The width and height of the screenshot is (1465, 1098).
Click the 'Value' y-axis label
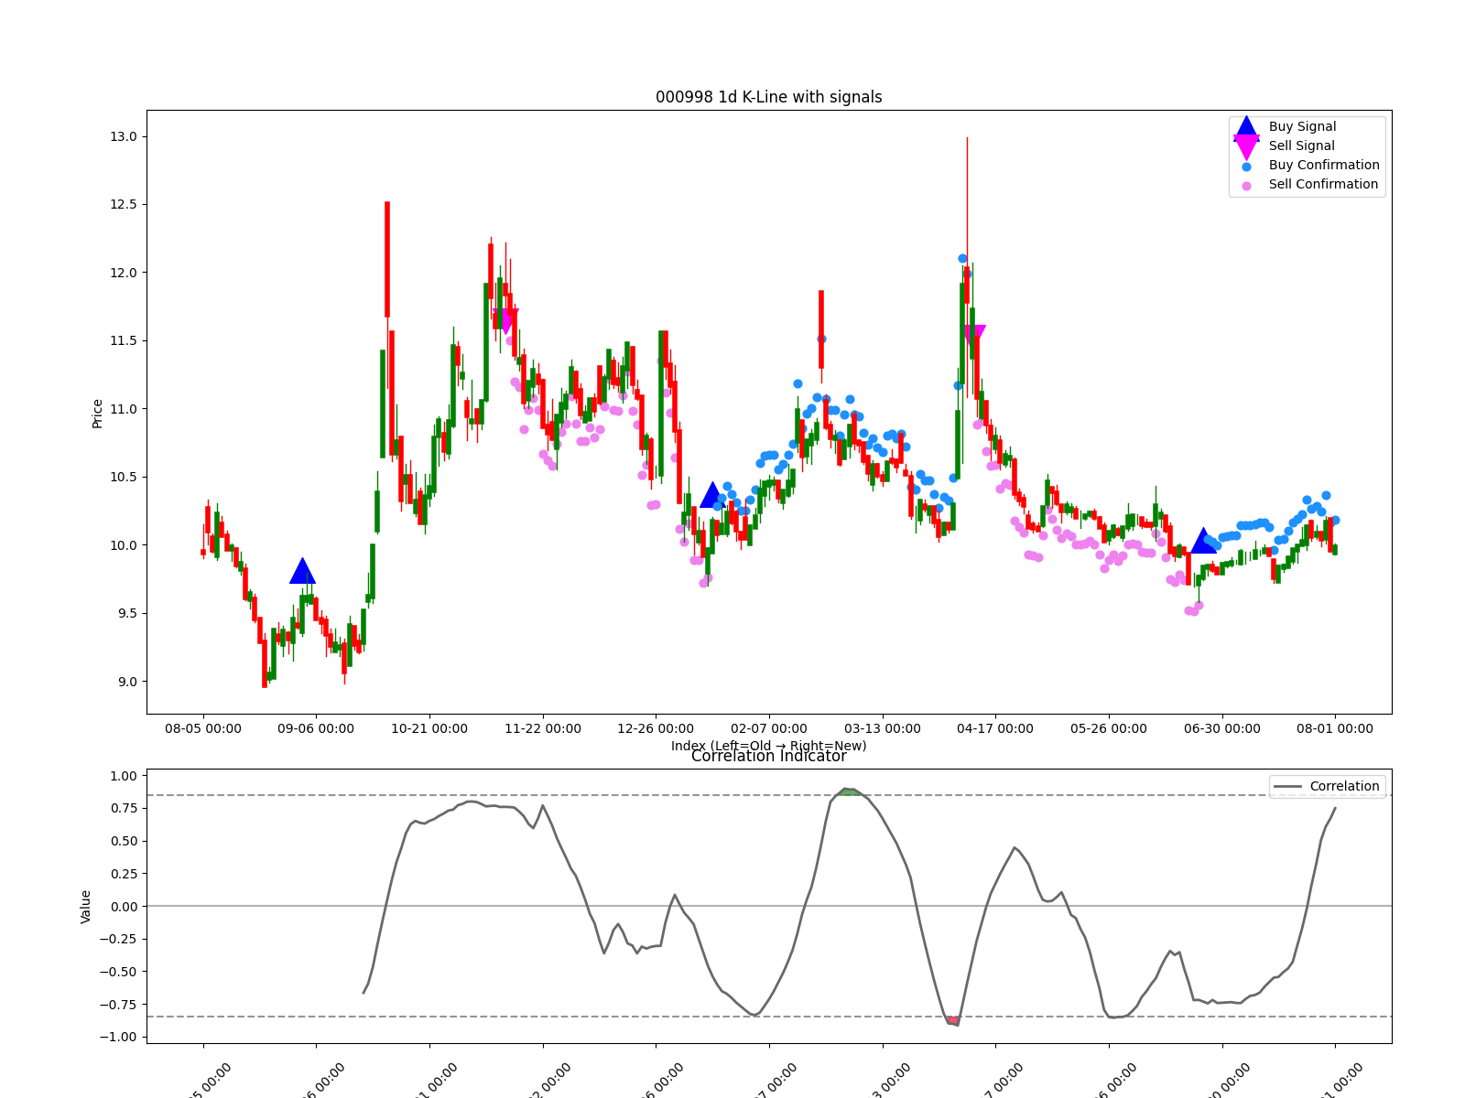(x=86, y=907)
